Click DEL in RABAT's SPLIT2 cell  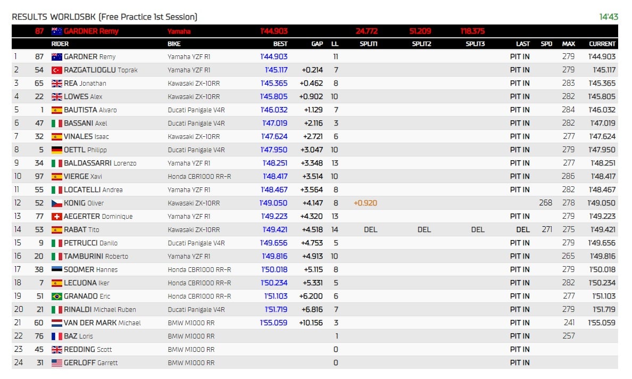click(x=424, y=230)
